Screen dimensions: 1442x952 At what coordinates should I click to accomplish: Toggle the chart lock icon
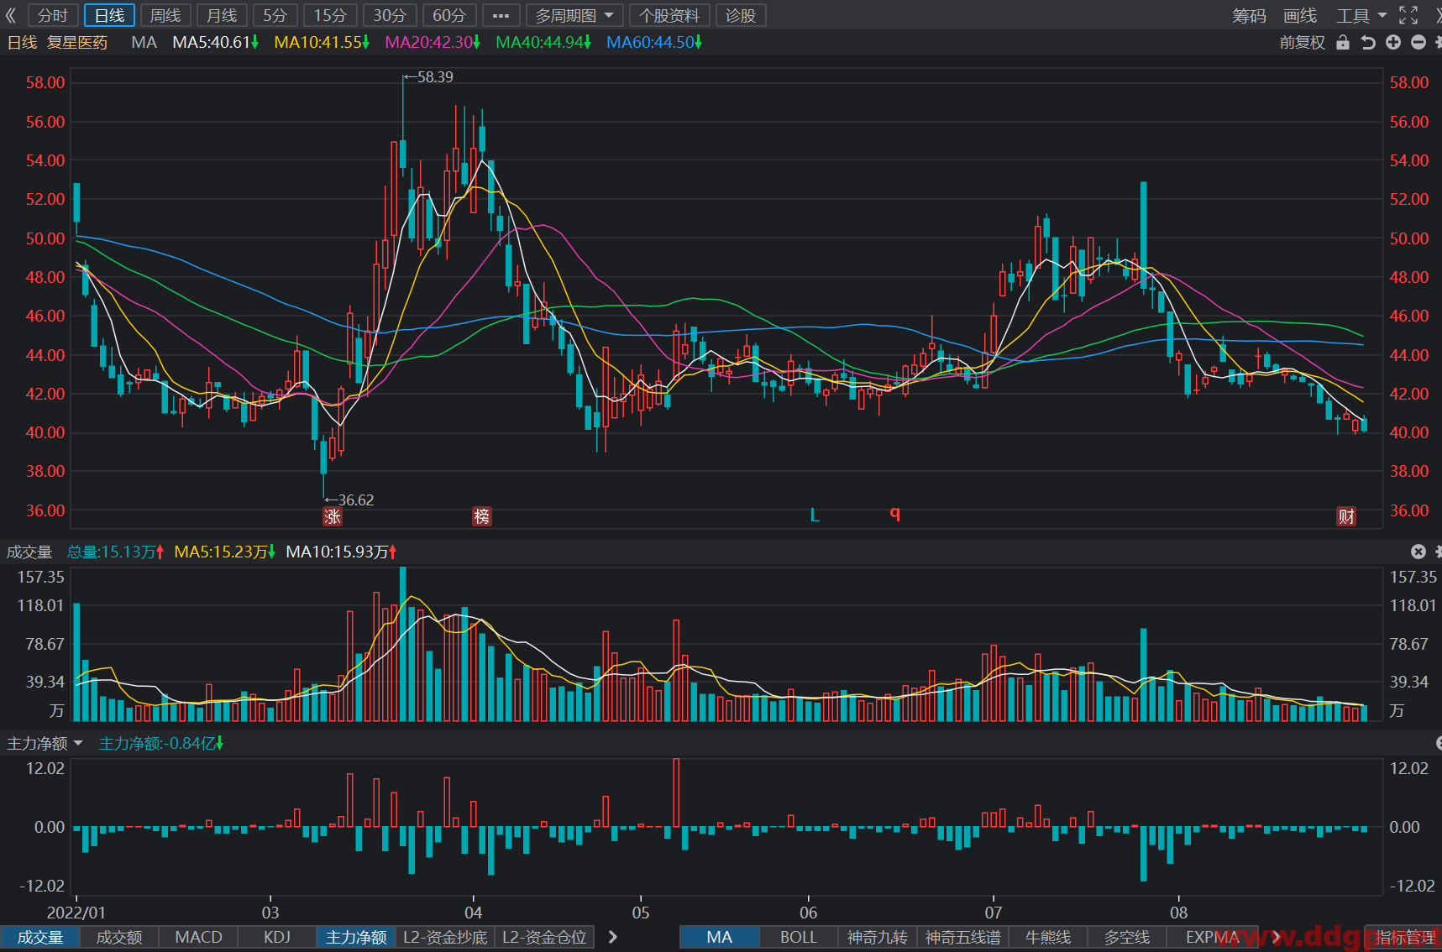[x=1343, y=42]
